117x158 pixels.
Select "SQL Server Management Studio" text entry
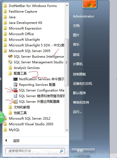[x=39, y=62]
